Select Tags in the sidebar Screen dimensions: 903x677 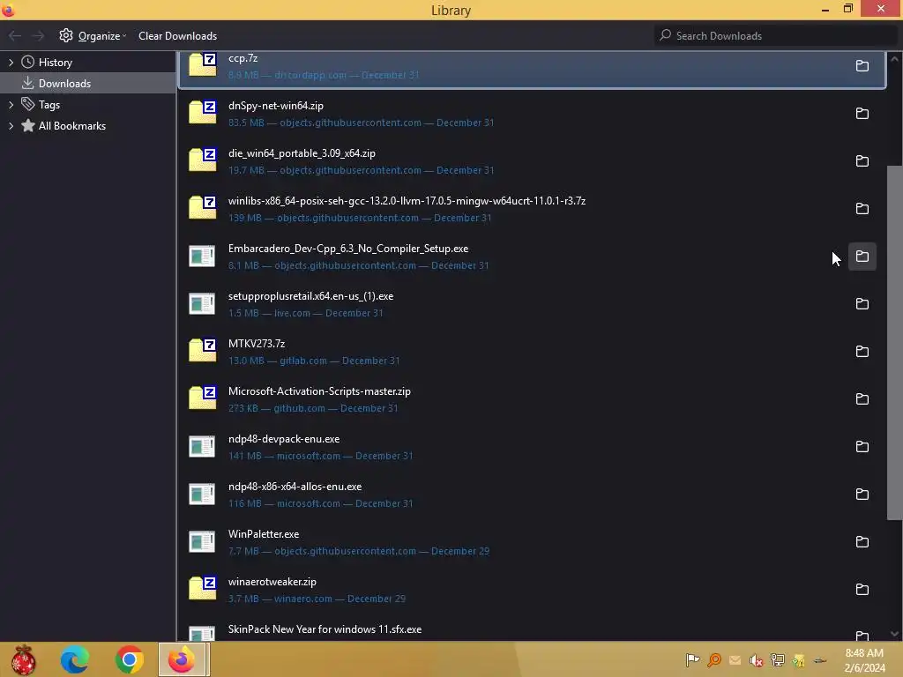pos(49,105)
